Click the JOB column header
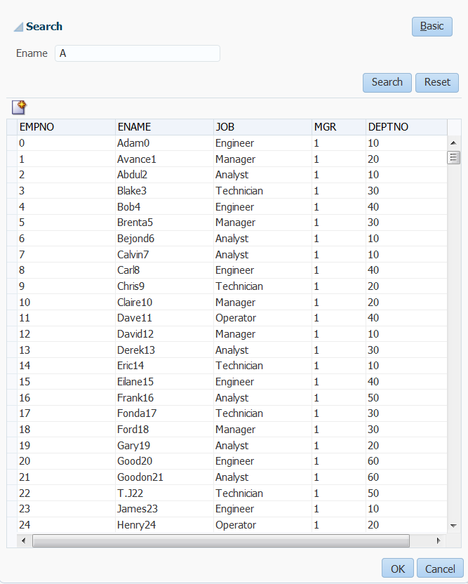The width and height of the screenshot is (468, 584). coord(262,127)
